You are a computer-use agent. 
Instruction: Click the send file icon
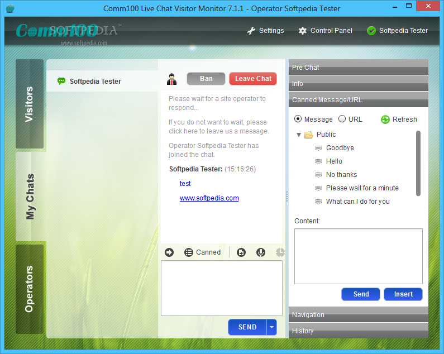coord(241,252)
